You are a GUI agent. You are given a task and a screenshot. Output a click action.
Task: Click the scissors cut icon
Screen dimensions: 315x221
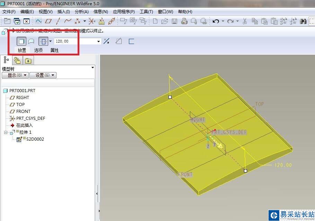[x=245, y=21]
